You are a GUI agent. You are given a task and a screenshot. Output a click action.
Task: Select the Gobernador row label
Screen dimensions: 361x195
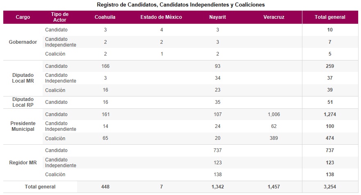[23, 42]
